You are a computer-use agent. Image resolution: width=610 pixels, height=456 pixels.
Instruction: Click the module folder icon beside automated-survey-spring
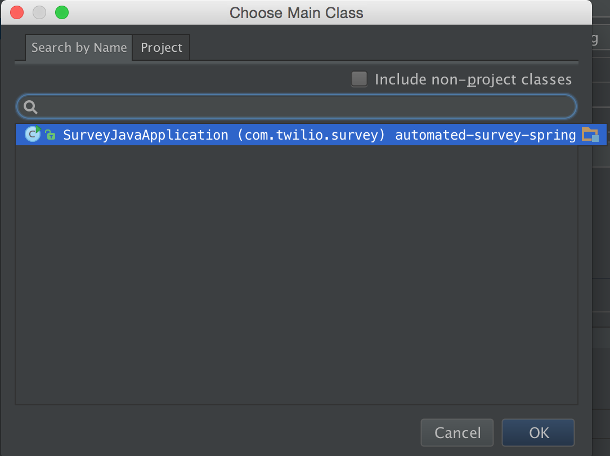pos(590,135)
